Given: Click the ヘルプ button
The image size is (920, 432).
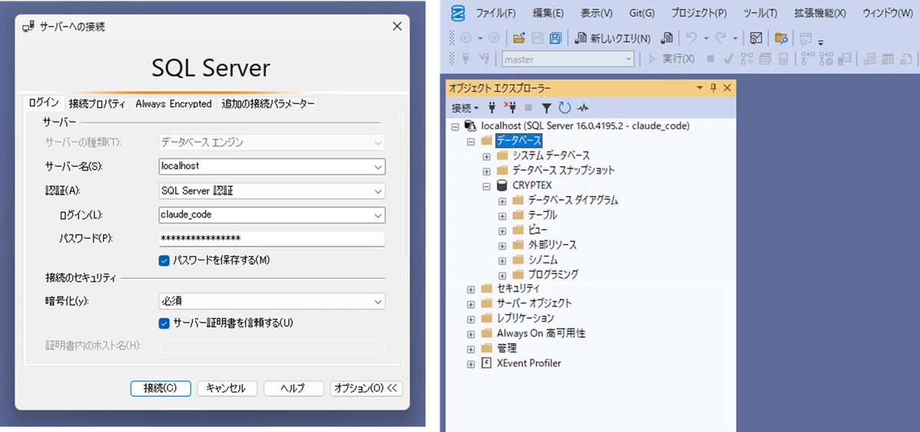Looking at the screenshot, I should [293, 388].
